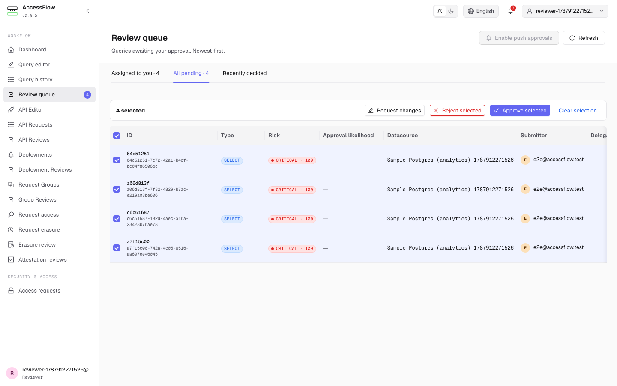Click the Review queue count badge

pos(87,95)
